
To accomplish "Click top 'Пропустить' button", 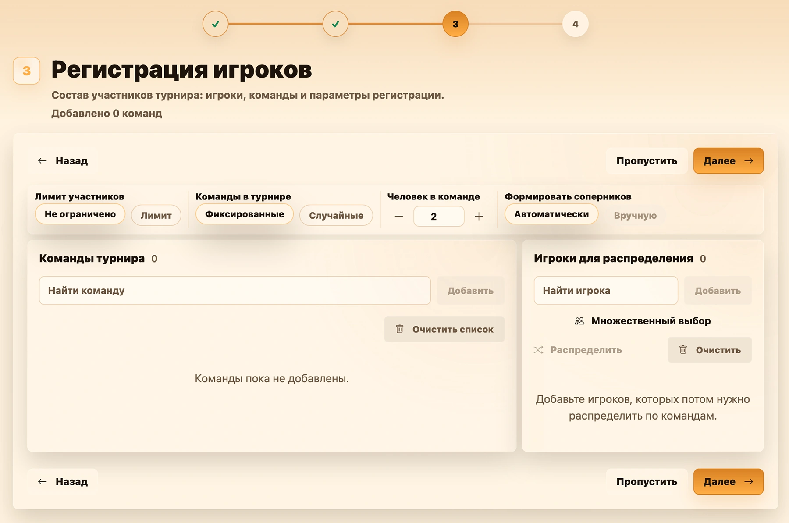I will pos(647,161).
